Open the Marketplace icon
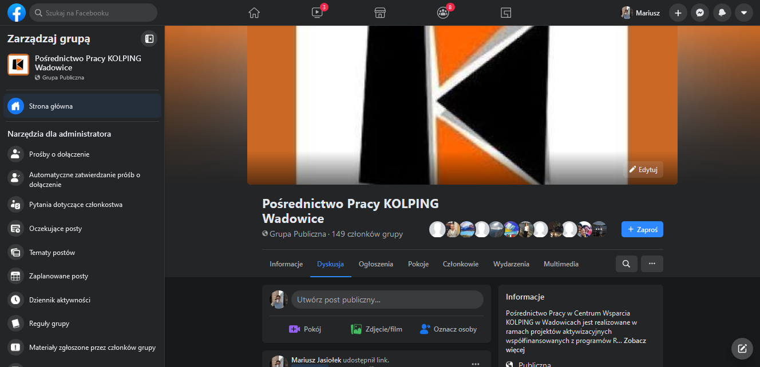This screenshot has height=367, width=760. (x=379, y=13)
